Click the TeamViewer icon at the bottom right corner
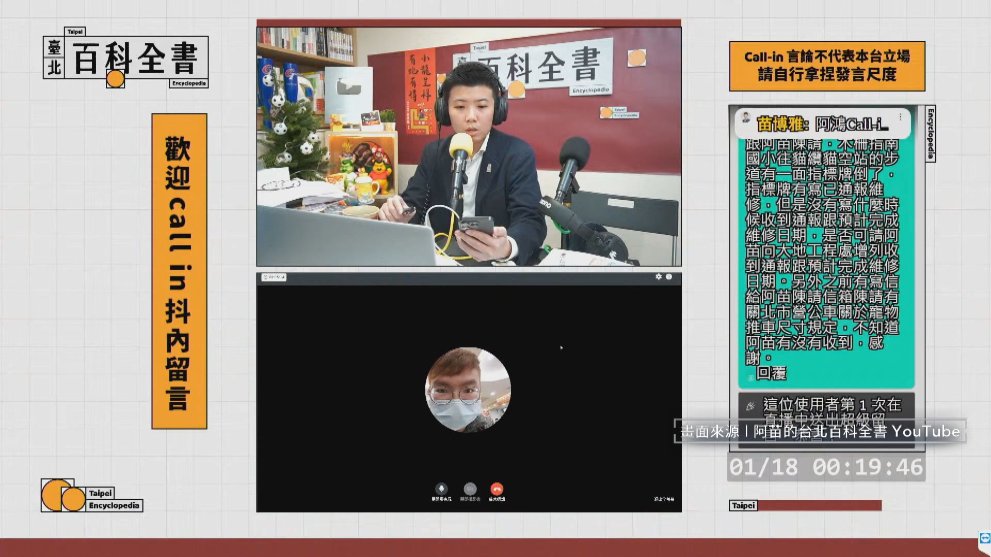 point(985,538)
